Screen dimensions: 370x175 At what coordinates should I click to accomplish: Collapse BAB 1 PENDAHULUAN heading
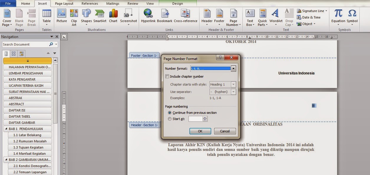(6, 129)
